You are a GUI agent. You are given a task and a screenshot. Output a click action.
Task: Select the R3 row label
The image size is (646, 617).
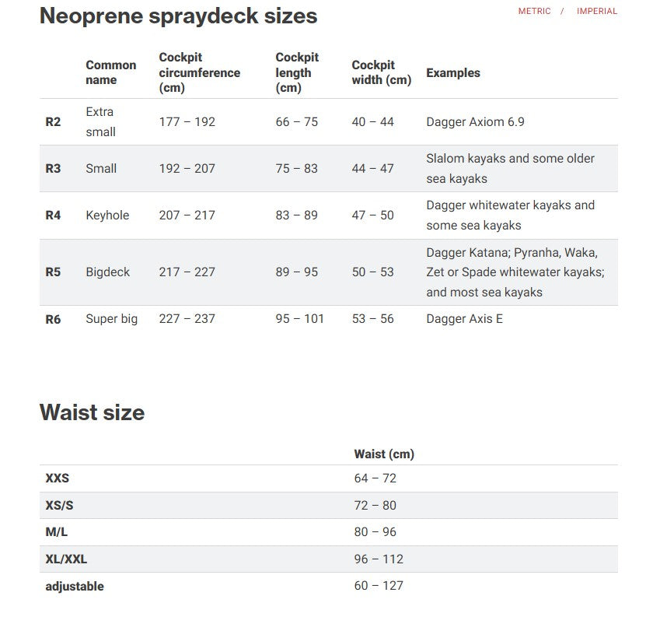(53, 169)
